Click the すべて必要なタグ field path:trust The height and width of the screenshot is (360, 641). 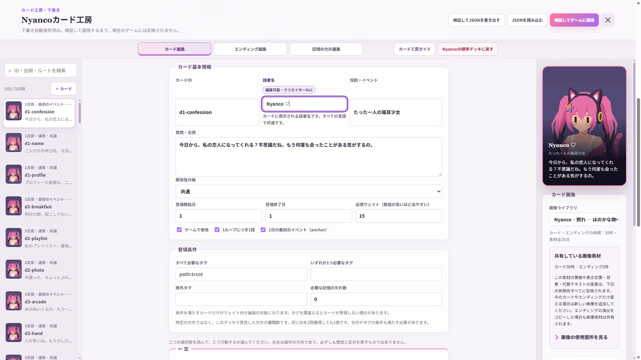[x=241, y=274]
